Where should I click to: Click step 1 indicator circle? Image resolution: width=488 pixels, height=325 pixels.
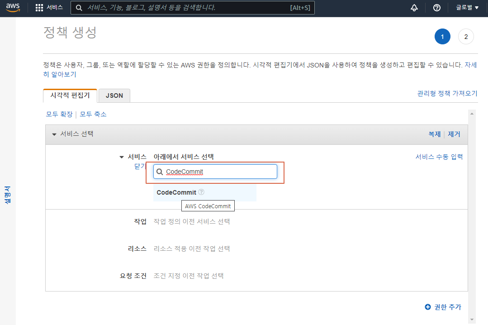coord(442,37)
